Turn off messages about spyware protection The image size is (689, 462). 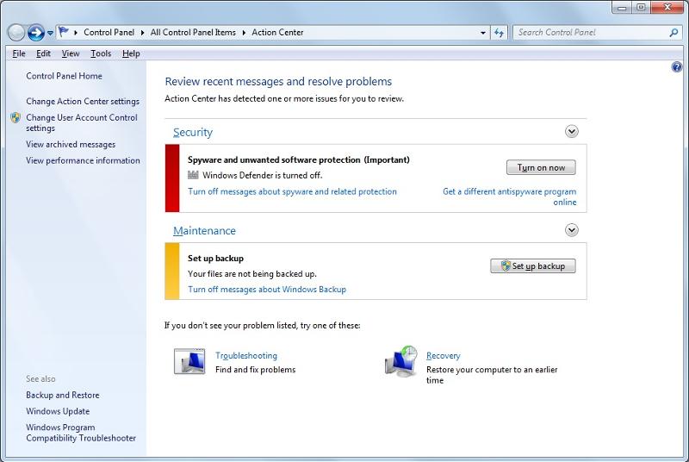point(292,191)
